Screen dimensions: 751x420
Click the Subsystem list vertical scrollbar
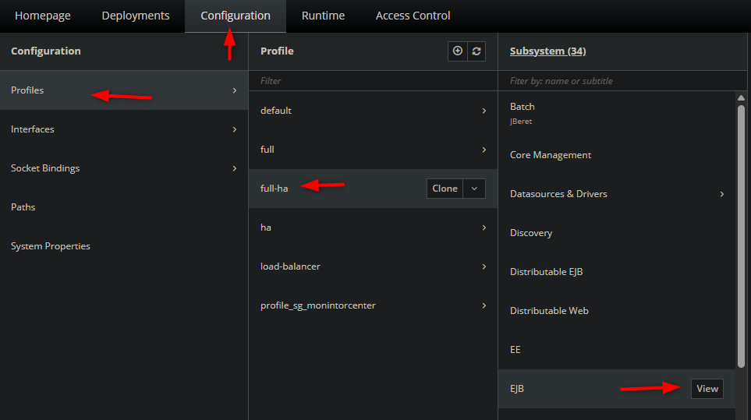(x=741, y=237)
